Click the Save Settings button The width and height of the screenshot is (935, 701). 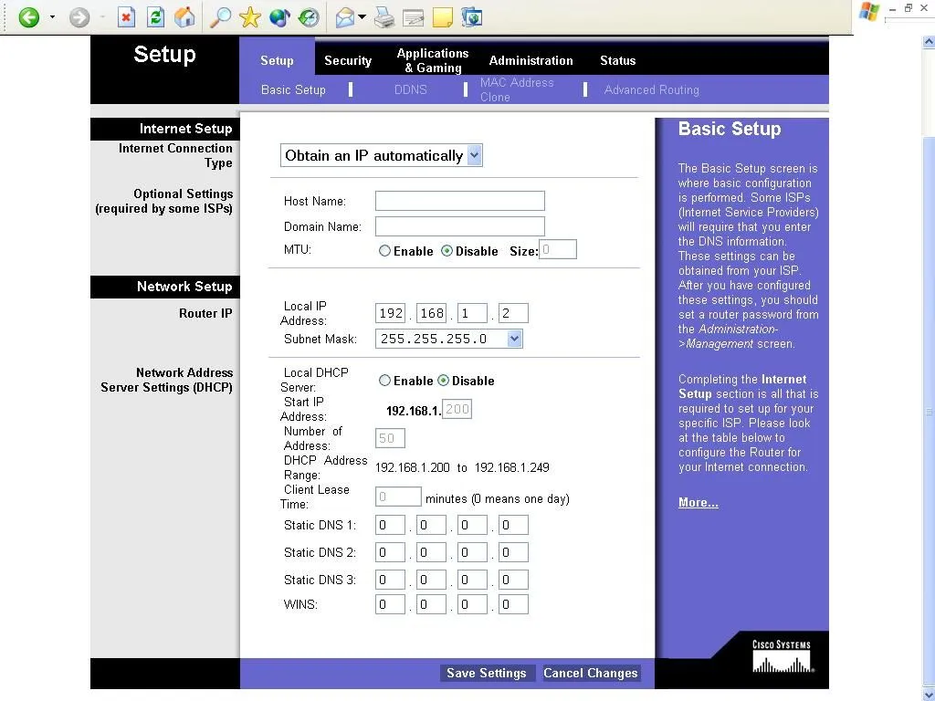click(486, 674)
